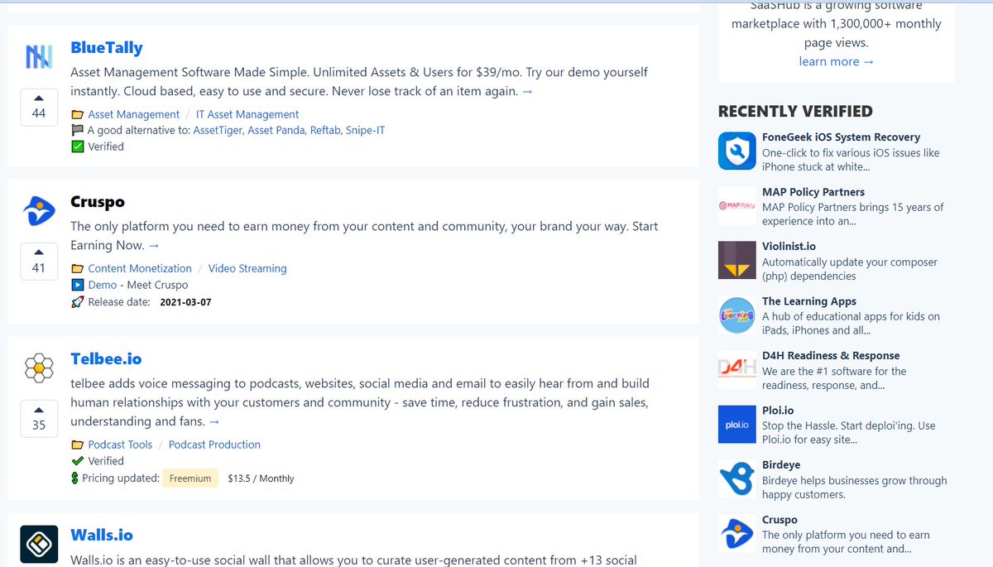Follow the 'learn more →' link
The height and width of the screenshot is (567, 993).
tap(837, 62)
